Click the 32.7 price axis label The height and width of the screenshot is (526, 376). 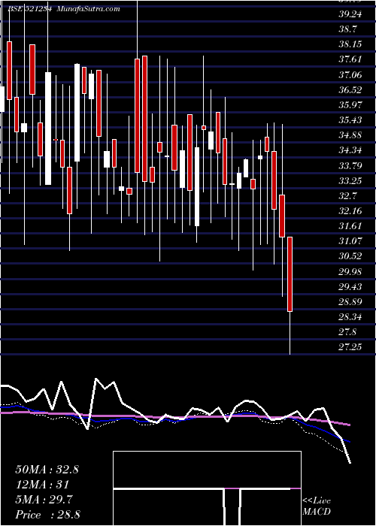click(x=347, y=195)
